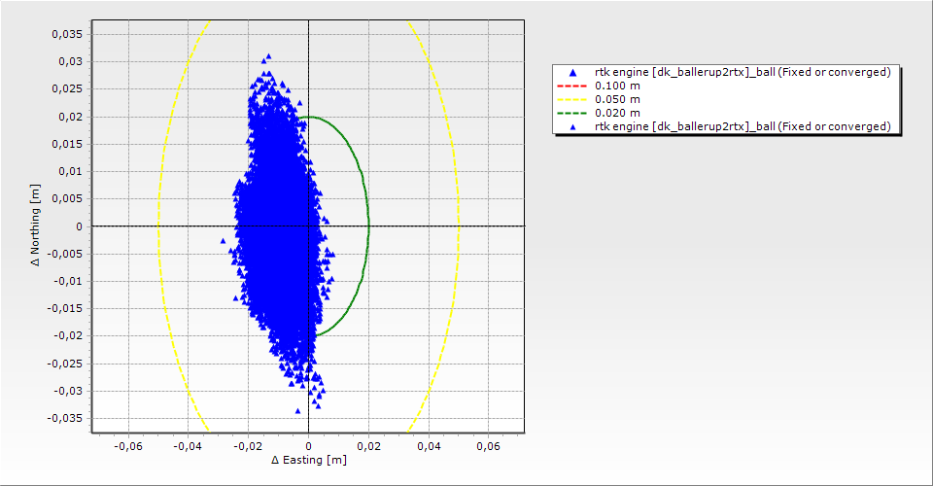
Task: Click the small blue triangle legend marker
Action: pos(572,126)
